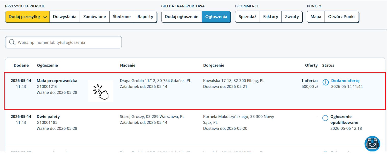Click the Długa Grobla 11/12 Gdańsk pickup address
The image size is (388, 154).
[x=156, y=81]
